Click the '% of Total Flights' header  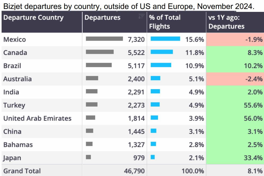point(165,22)
